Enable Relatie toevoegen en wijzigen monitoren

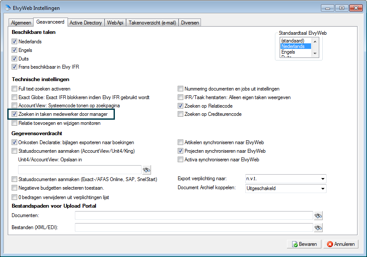15,123
